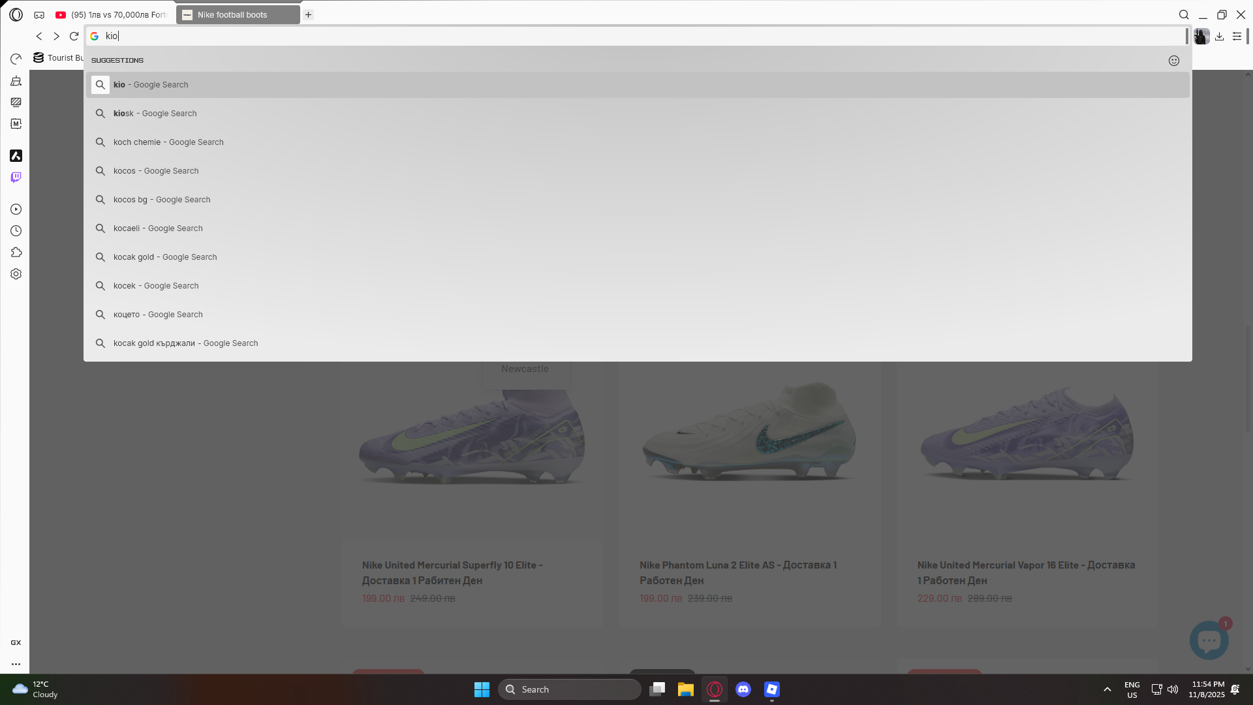The height and width of the screenshot is (705, 1253).
Task: Expand the sidebar three-dots menu
Action: [x=16, y=664]
